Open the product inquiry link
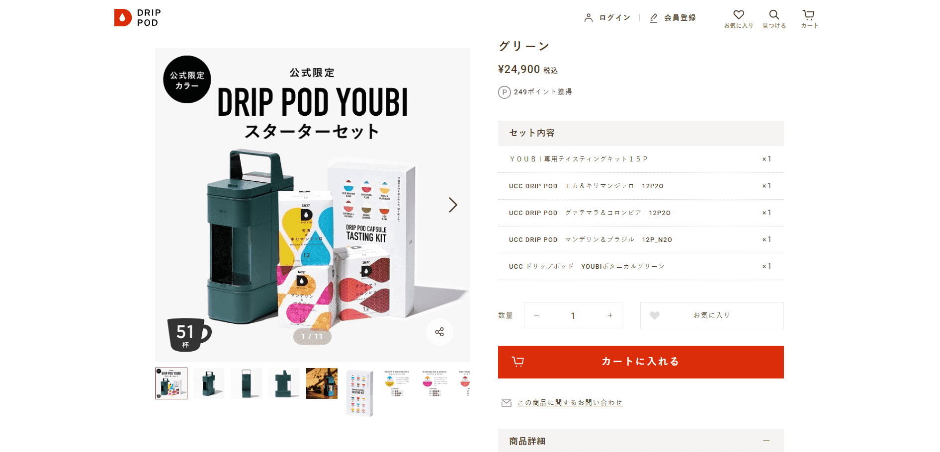The width and height of the screenshot is (940, 452). click(x=570, y=403)
